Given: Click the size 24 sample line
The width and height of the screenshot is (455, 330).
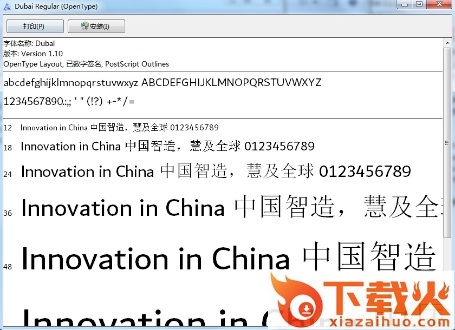Looking at the screenshot, I should click(x=216, y=171).
